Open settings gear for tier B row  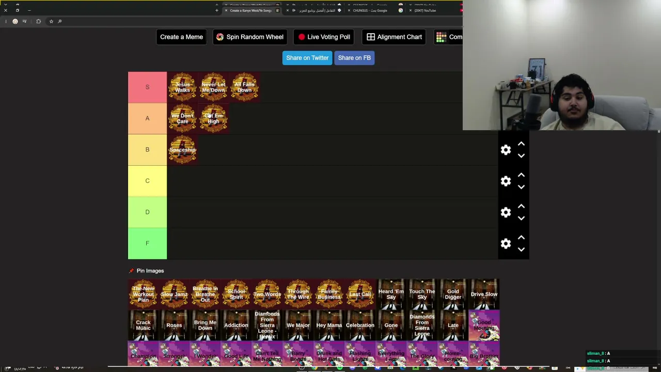[x=506, y=150]
